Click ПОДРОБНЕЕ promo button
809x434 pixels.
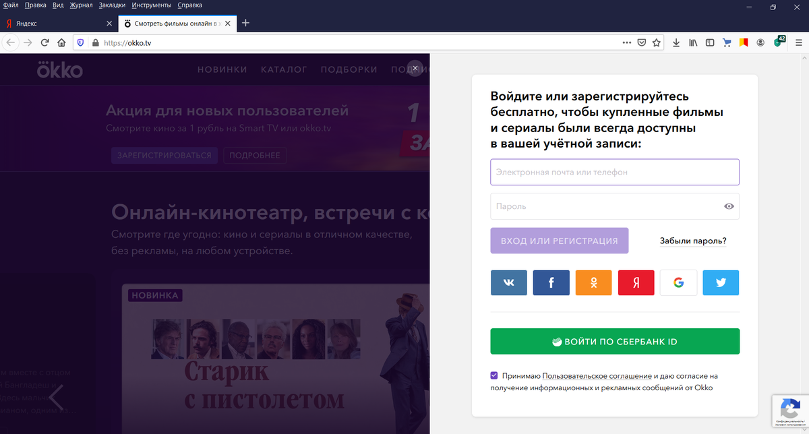pos(255,155)
